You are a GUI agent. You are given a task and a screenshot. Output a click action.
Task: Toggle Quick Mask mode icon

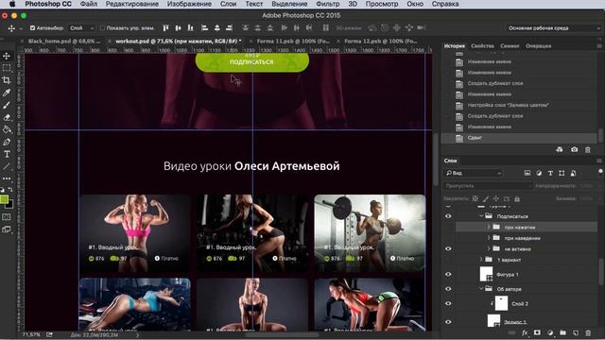(7, 217)
